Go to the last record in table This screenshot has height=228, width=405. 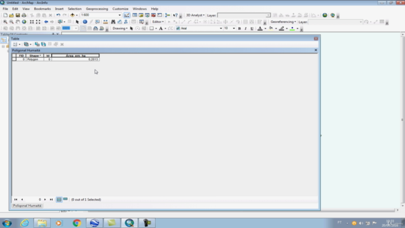click(x=51, y=199)
